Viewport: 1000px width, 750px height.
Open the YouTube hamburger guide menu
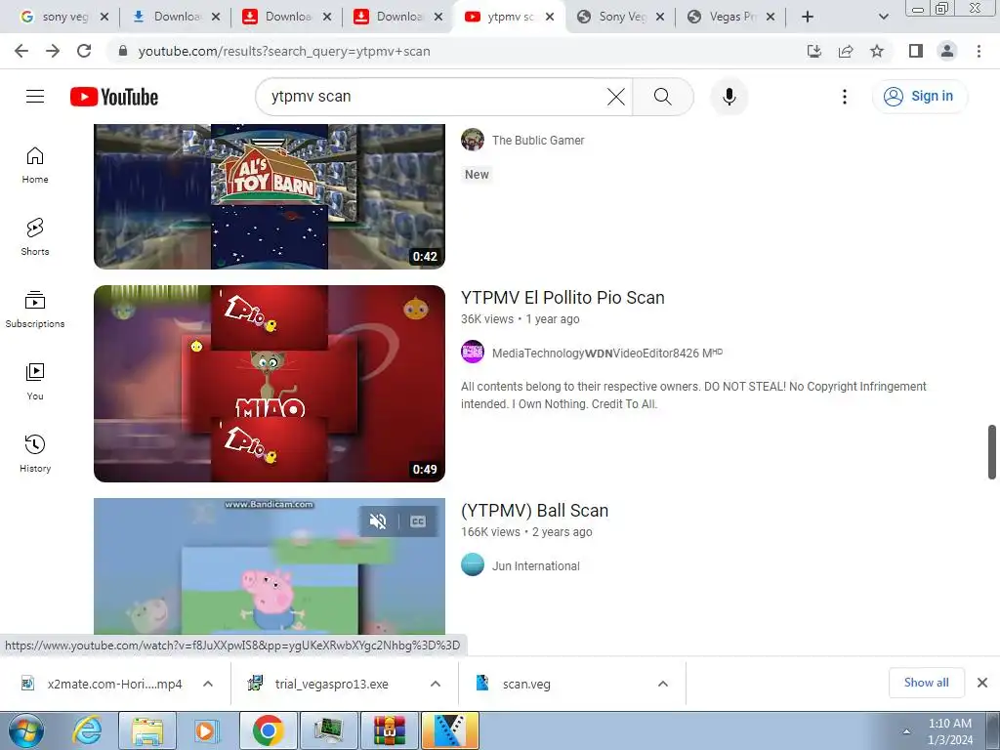pyautogui.click(x=35, y=97)
